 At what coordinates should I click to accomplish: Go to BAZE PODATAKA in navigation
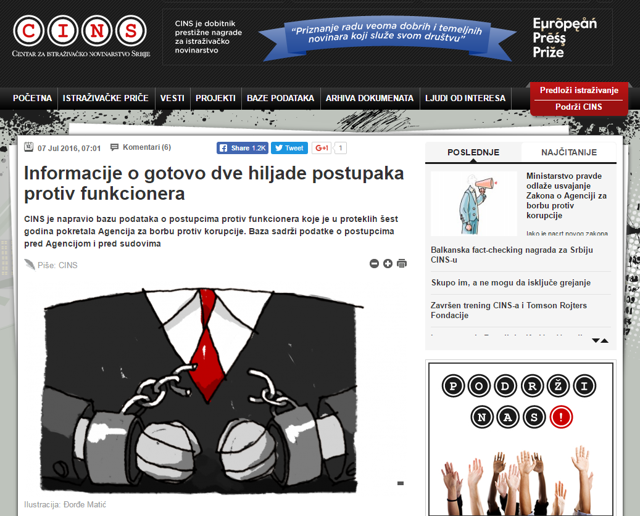280,98
